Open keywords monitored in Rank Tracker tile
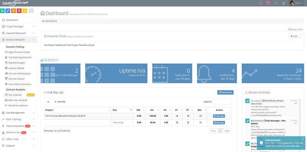Screen dimensions: 307x152 pos(273,73)
